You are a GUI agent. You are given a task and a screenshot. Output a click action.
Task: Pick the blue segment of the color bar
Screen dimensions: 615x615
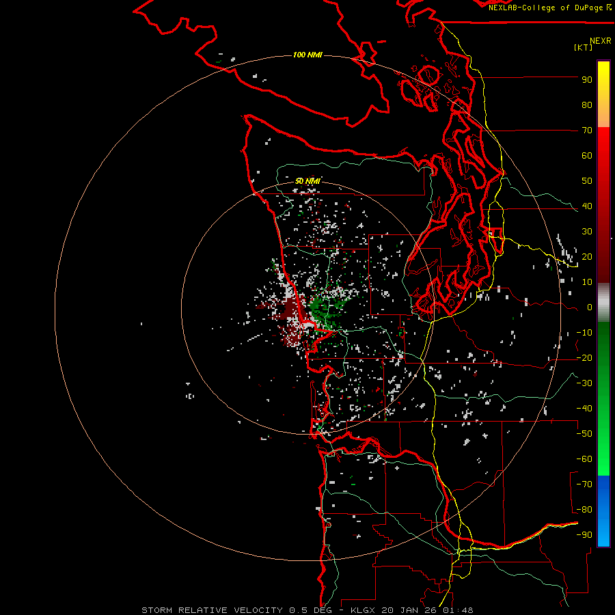[x=603, y=511]
